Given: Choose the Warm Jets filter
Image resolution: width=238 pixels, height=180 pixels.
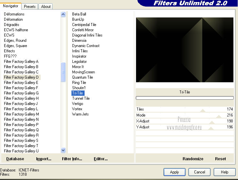Looking at the screenshot, I should pos(80,114).
